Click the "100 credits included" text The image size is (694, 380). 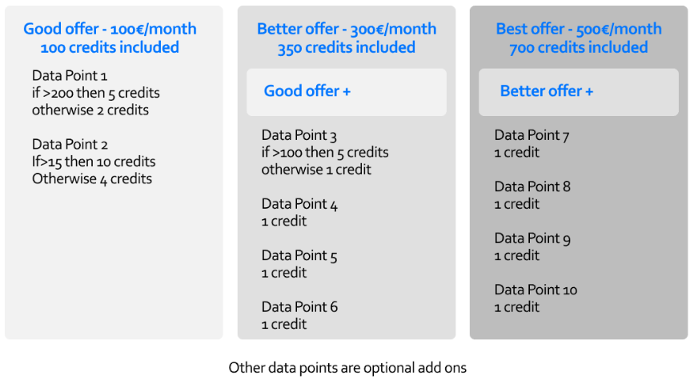pos(110,48)
